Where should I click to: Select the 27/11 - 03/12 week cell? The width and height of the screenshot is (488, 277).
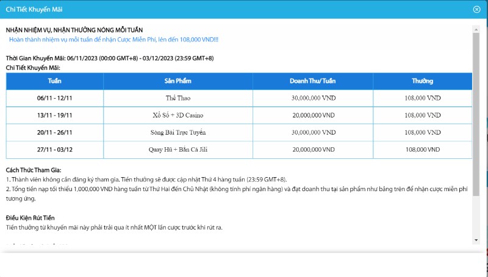pyautogui.click(x=54, y=149)
